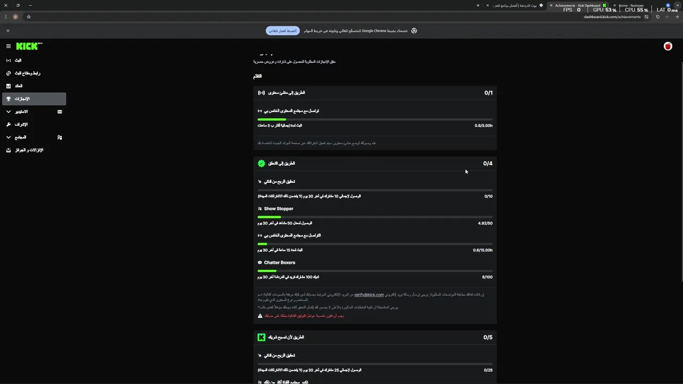The height and width of the screenshot is (384, 683).
Task: Click the bar chart icon in the sidebar
Action: pyautogui.click(x=9, y=86)
